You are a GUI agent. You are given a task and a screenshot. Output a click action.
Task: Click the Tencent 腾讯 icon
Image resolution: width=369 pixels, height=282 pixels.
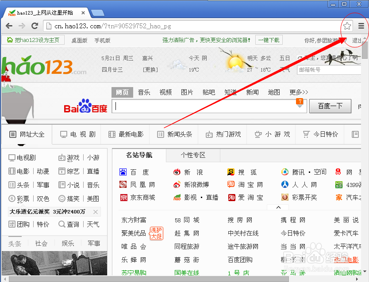[285, 172]
